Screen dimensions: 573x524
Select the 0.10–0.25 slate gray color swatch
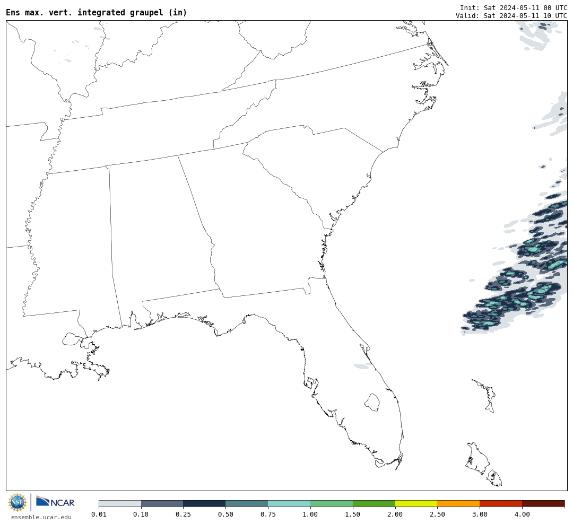click(x=162, y=503)
